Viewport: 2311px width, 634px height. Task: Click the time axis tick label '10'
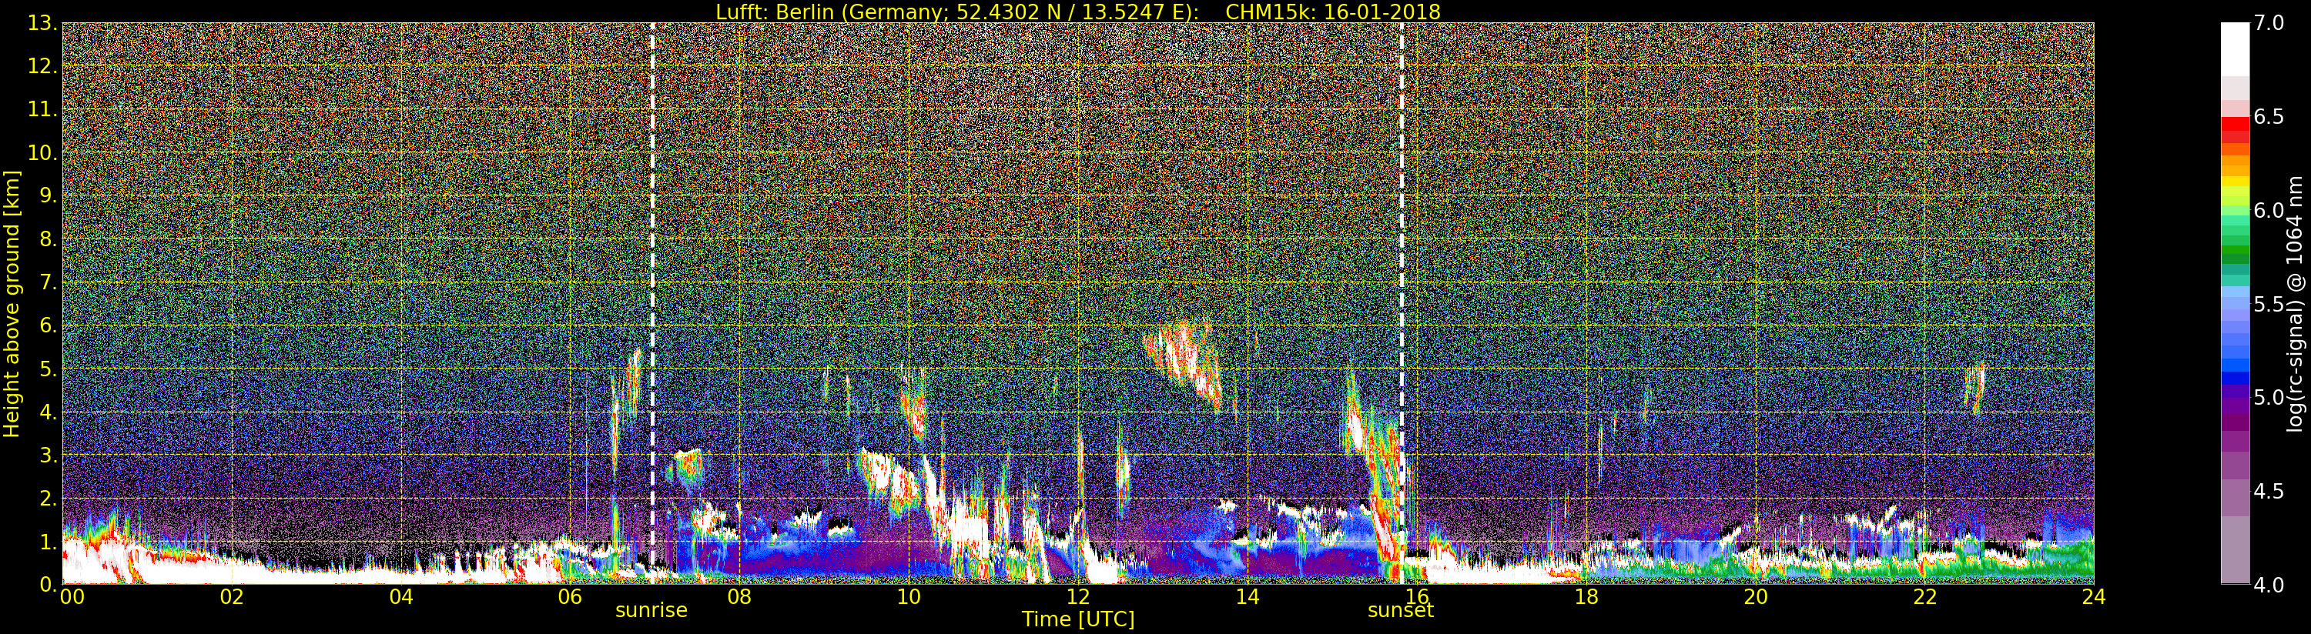pos(909,596)
